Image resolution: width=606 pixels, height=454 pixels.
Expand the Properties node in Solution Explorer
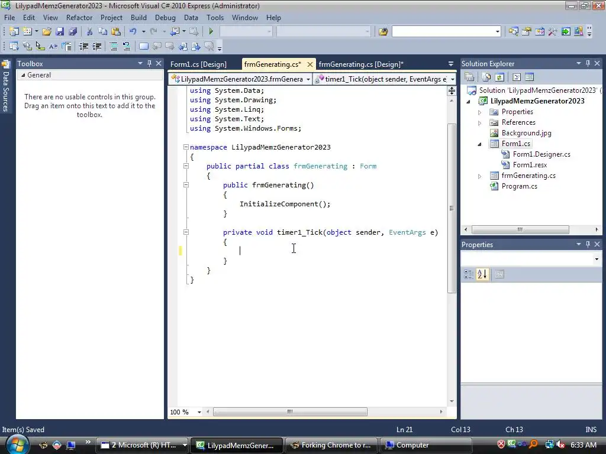pyautogui.click(x=479, y=112)
